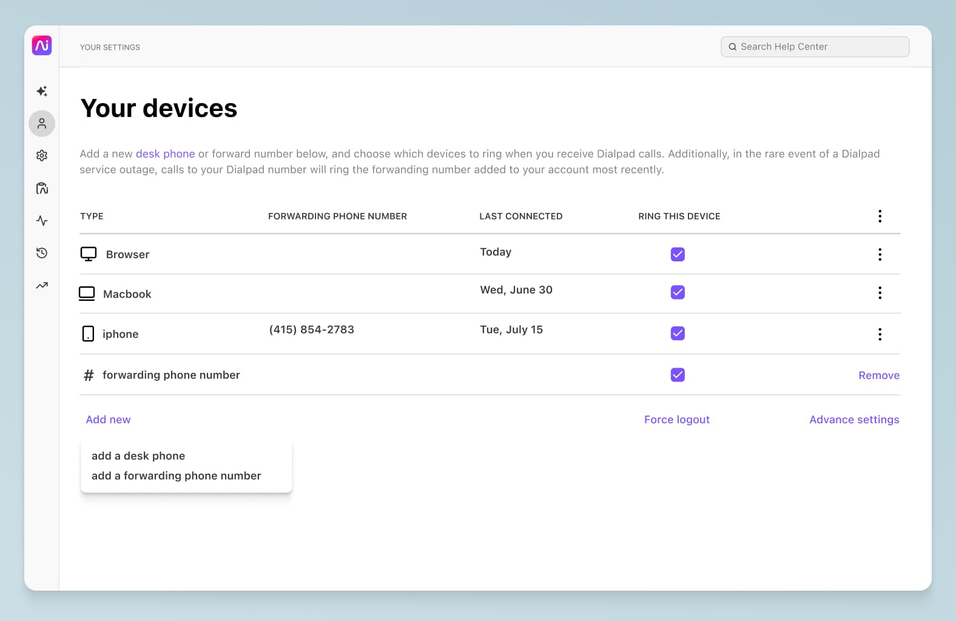The height and width of the screenshot is (621, 956).
Task: Click LAST CONNECTED column header
Action: click(521, 217)
